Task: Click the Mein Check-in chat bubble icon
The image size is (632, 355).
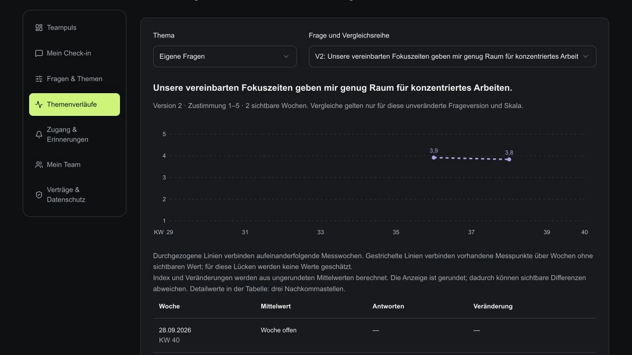Action: [x=39, y=53]
